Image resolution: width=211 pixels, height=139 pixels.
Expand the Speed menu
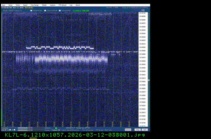click(x=25, y=5)
